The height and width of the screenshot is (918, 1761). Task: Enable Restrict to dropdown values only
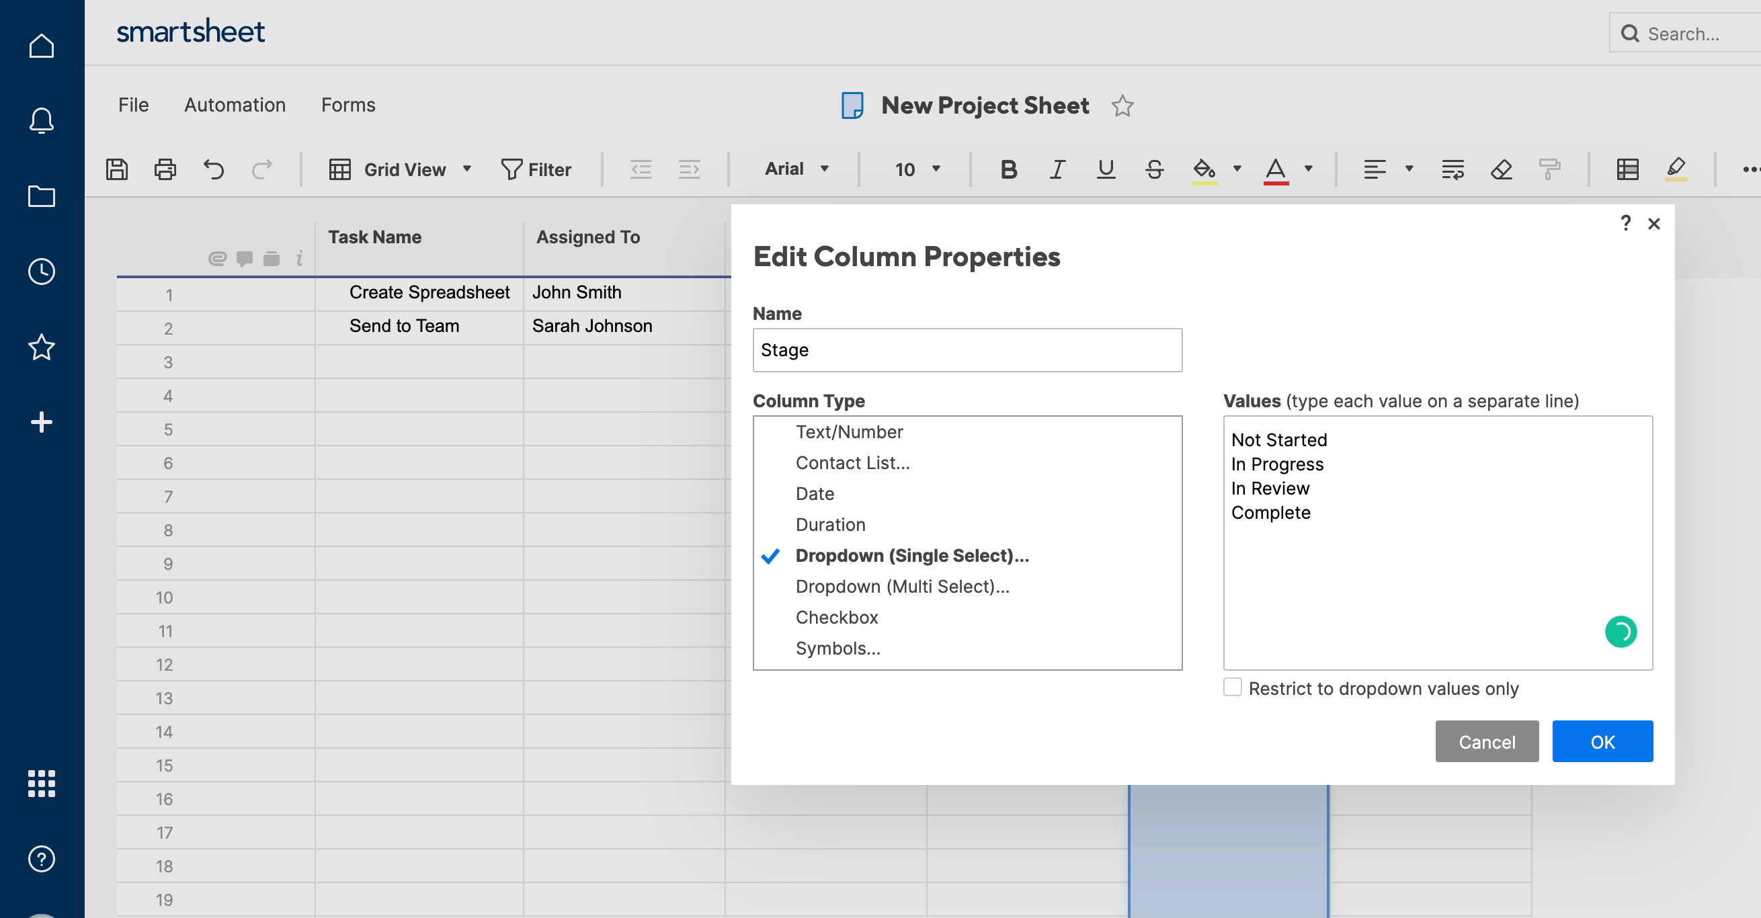coord(1232,687)
